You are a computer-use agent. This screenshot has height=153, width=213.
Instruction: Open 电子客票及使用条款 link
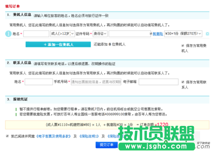(53, 136)
